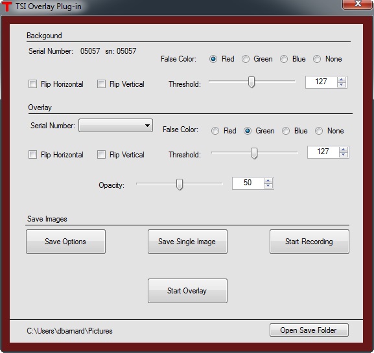Click the Opacity slider thumb
The height and width of the screenshot is (353, 374).
point(180,184)
